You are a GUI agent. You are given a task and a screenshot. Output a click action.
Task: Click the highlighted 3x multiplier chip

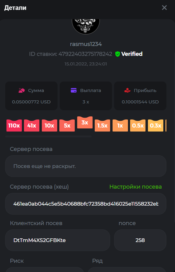point(85,123)
